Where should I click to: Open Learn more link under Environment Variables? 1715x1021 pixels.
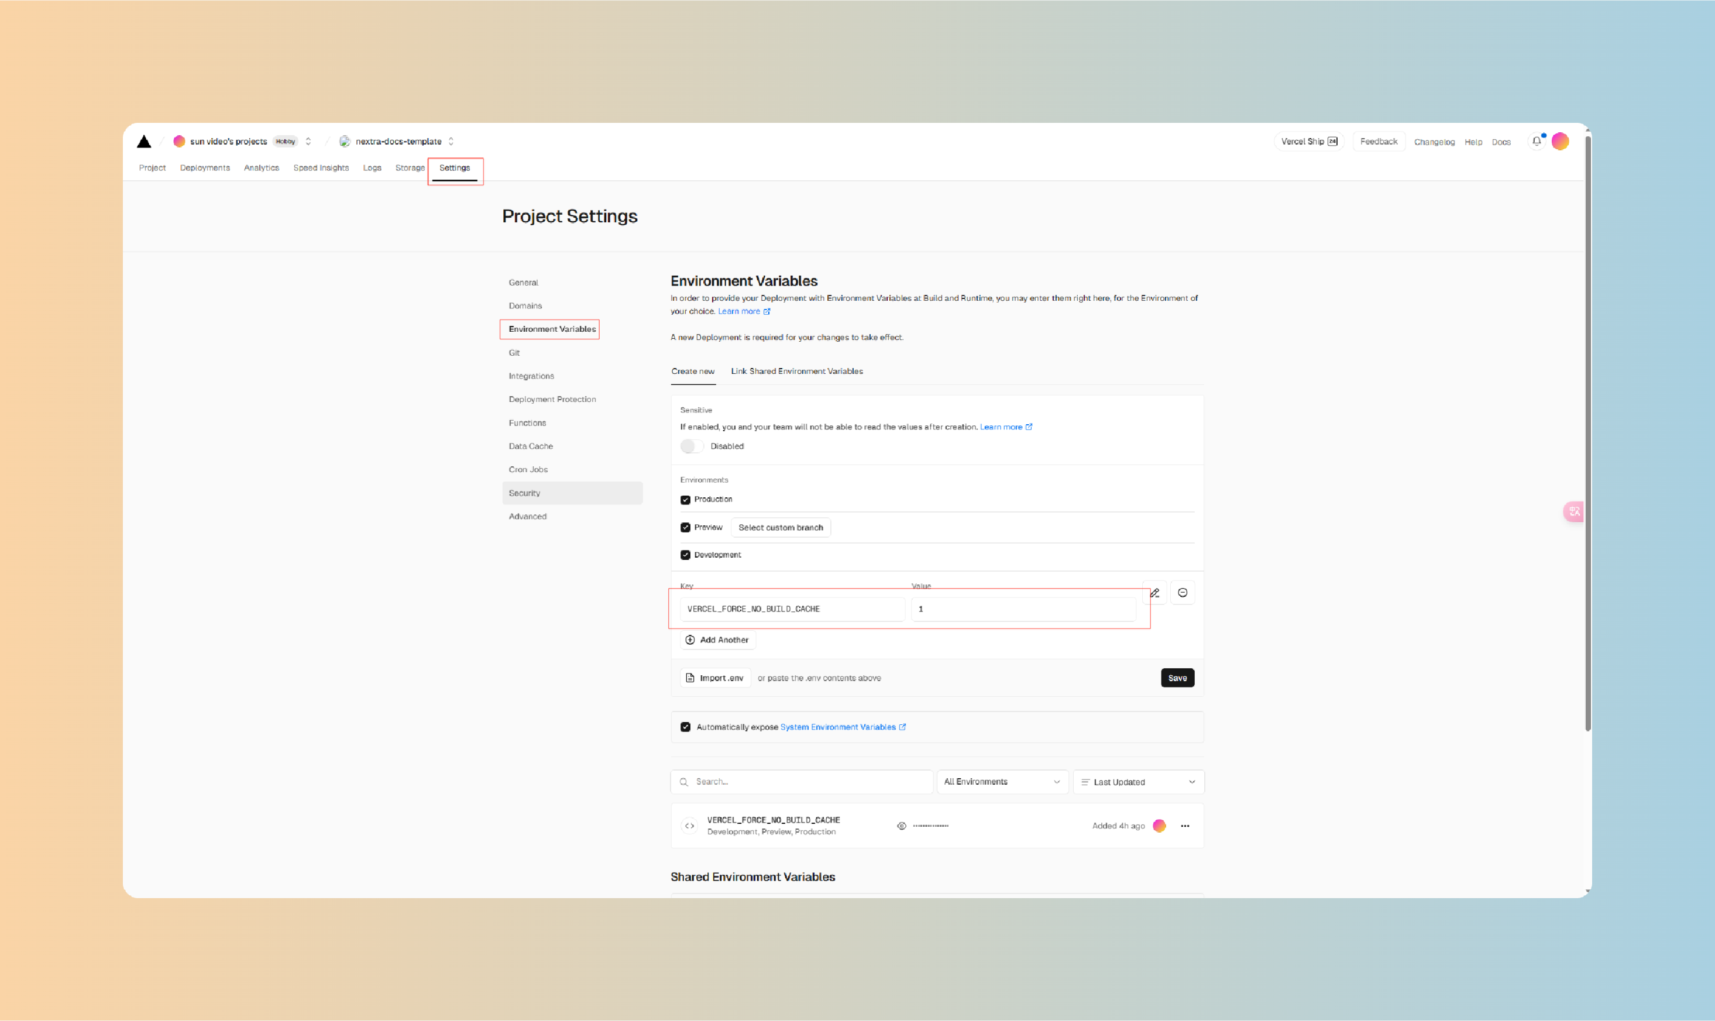tap(744, 312)
